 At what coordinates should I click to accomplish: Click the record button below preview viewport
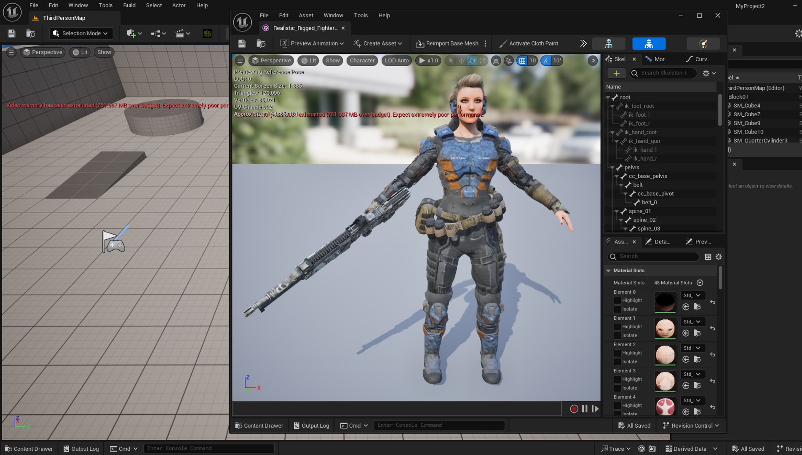click(x=574, y=409)
